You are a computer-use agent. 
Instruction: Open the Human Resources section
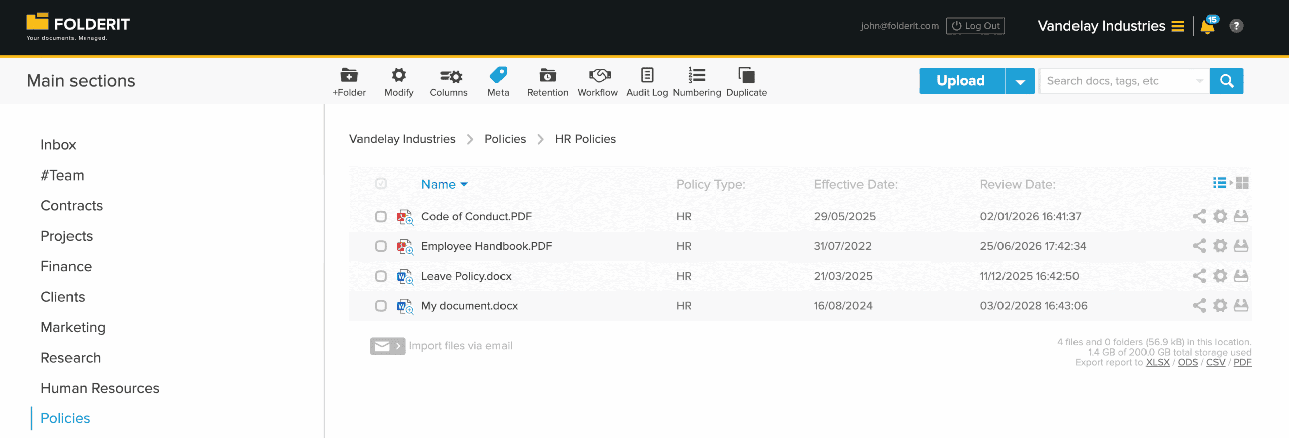click(100, 388)
